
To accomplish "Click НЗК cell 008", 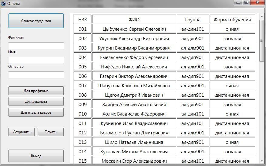I will (82, 95).
